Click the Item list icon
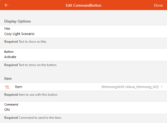 coord(7,87)
